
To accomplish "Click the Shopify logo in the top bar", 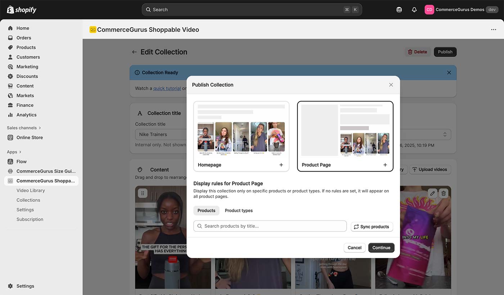I will coord(22,9).
